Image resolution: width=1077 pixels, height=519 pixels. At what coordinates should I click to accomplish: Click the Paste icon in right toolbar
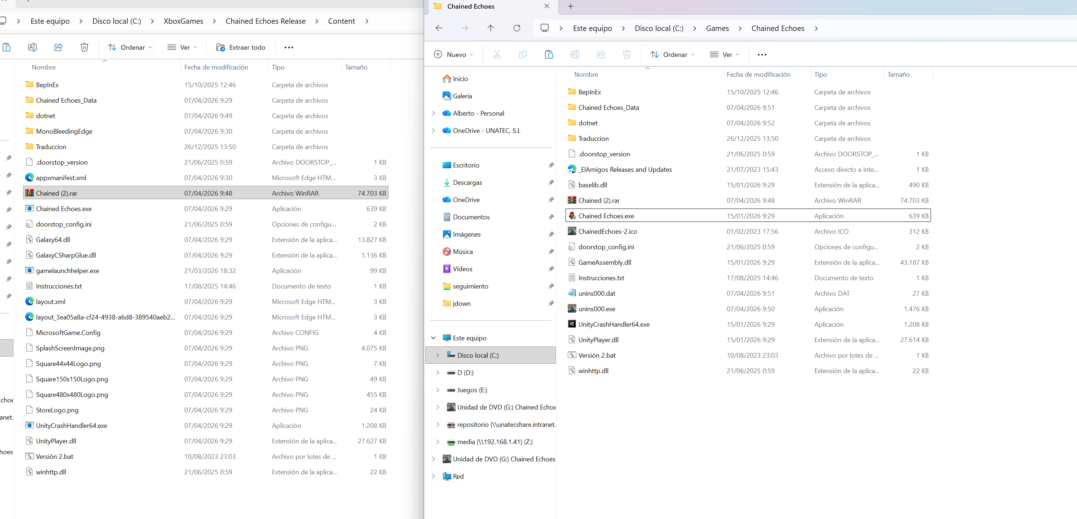[549, 54]
